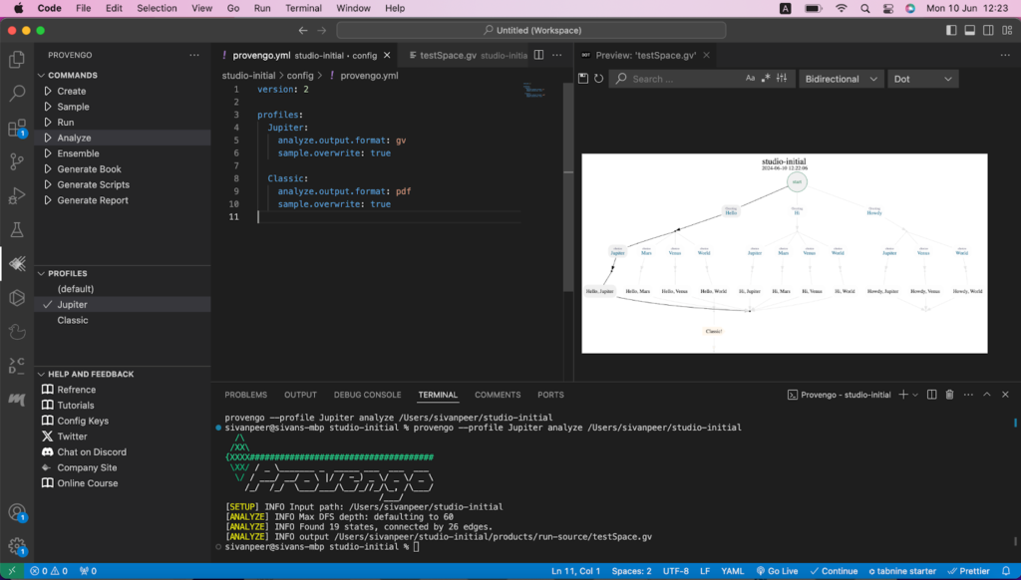Select the Provengo activity bar icon

17,263
